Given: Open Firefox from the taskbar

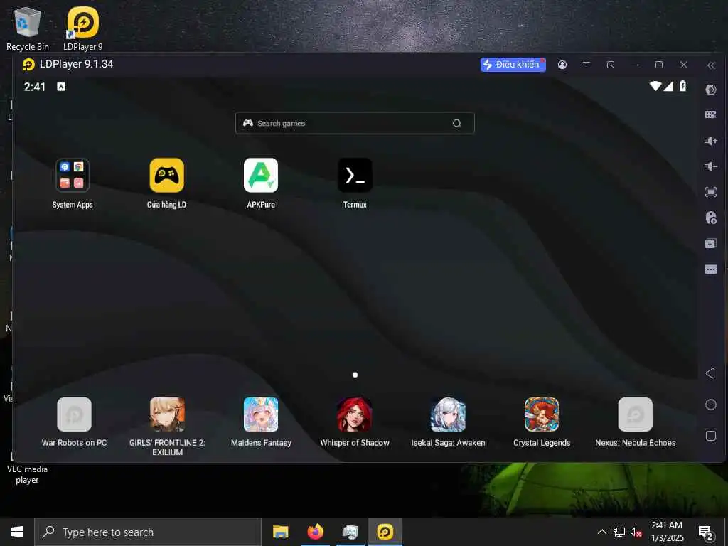Looking at the screenshot, I should coord(316,532).
